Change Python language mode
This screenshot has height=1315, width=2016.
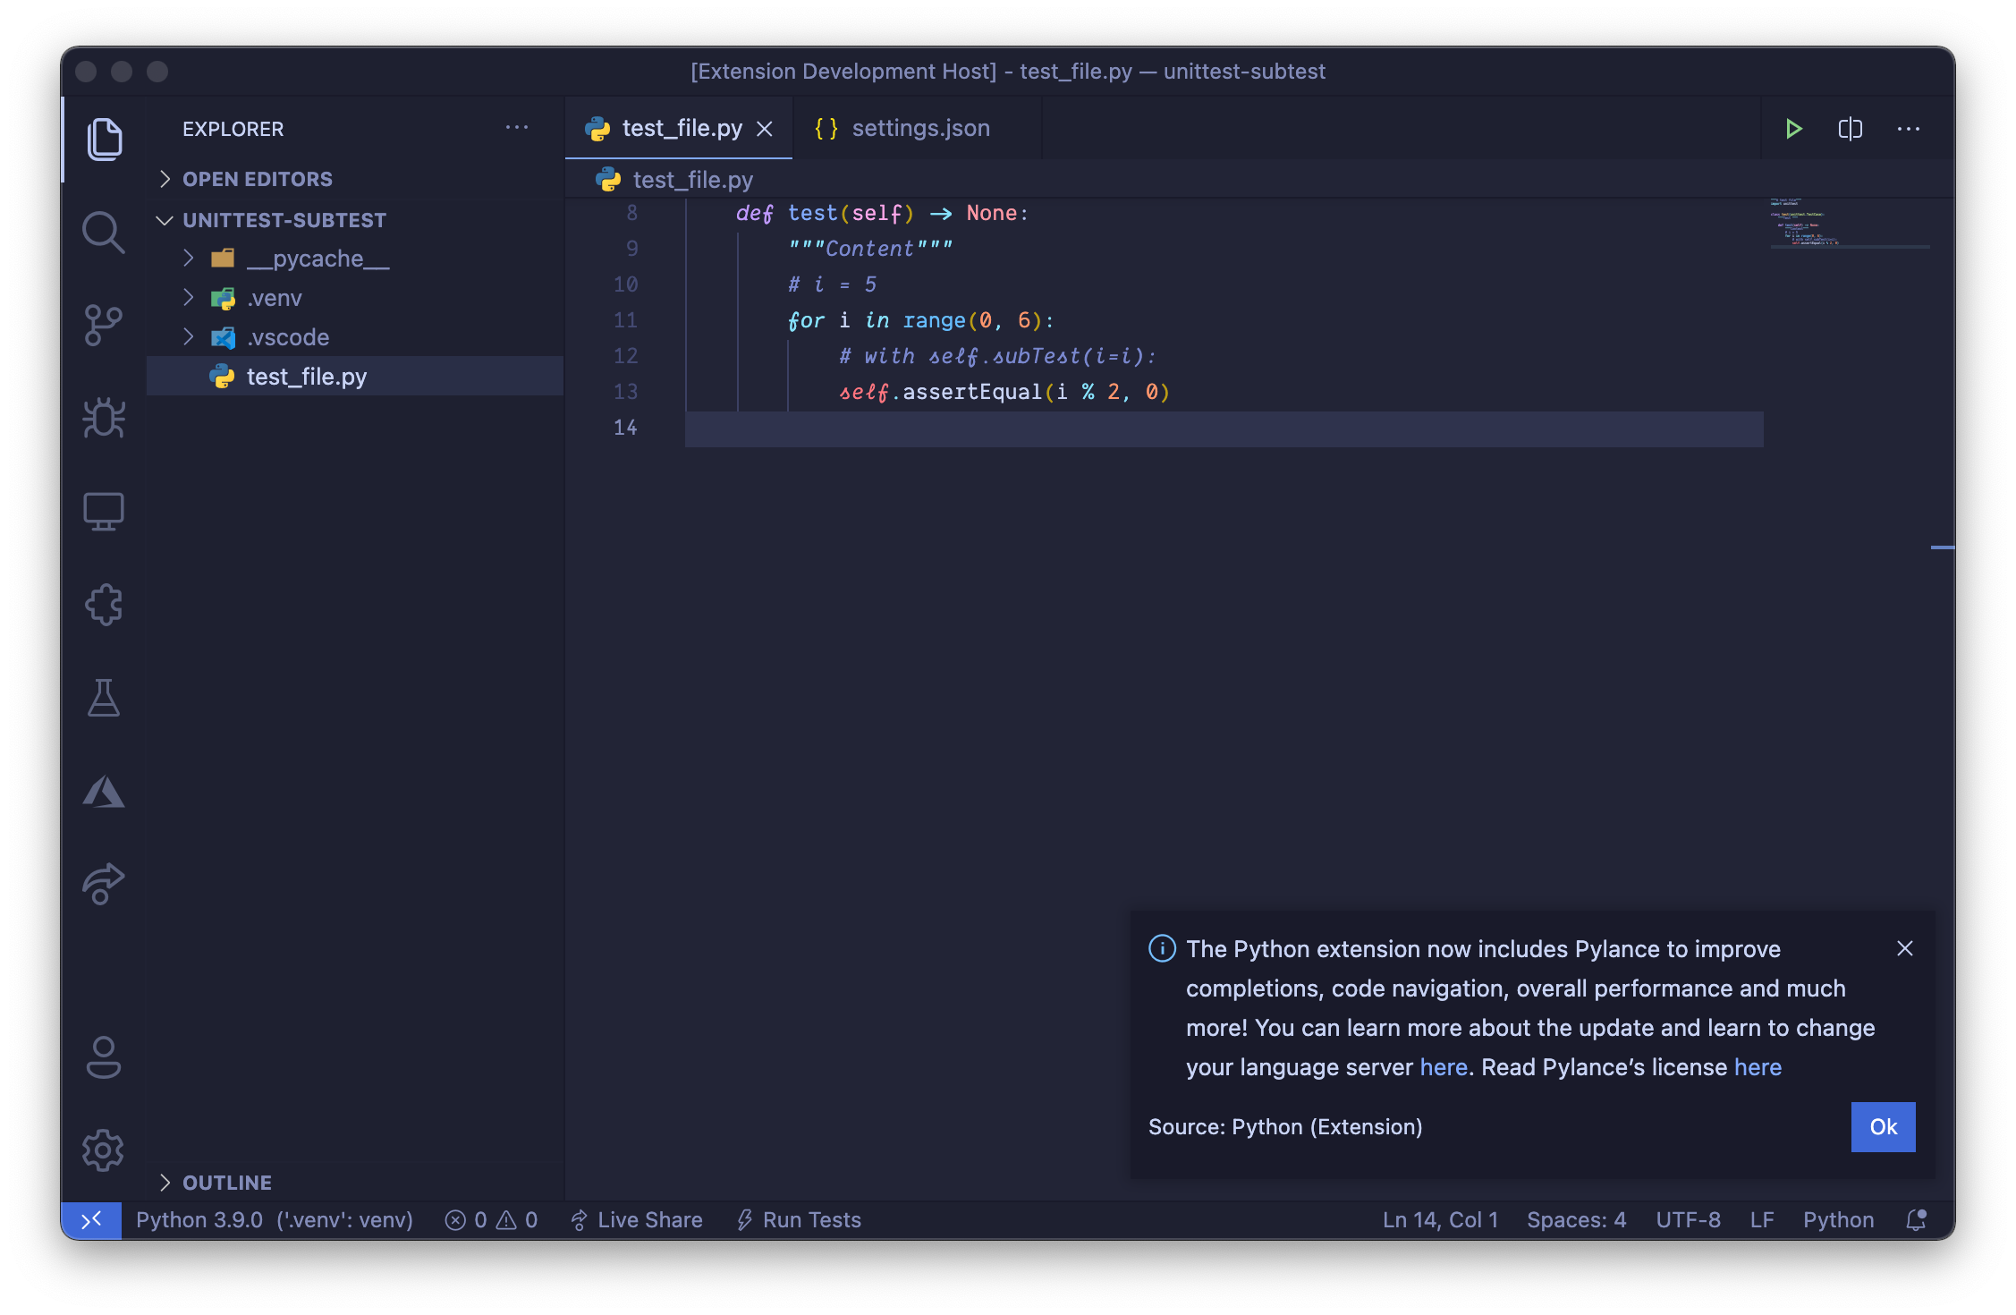tap(1838, 1220)
